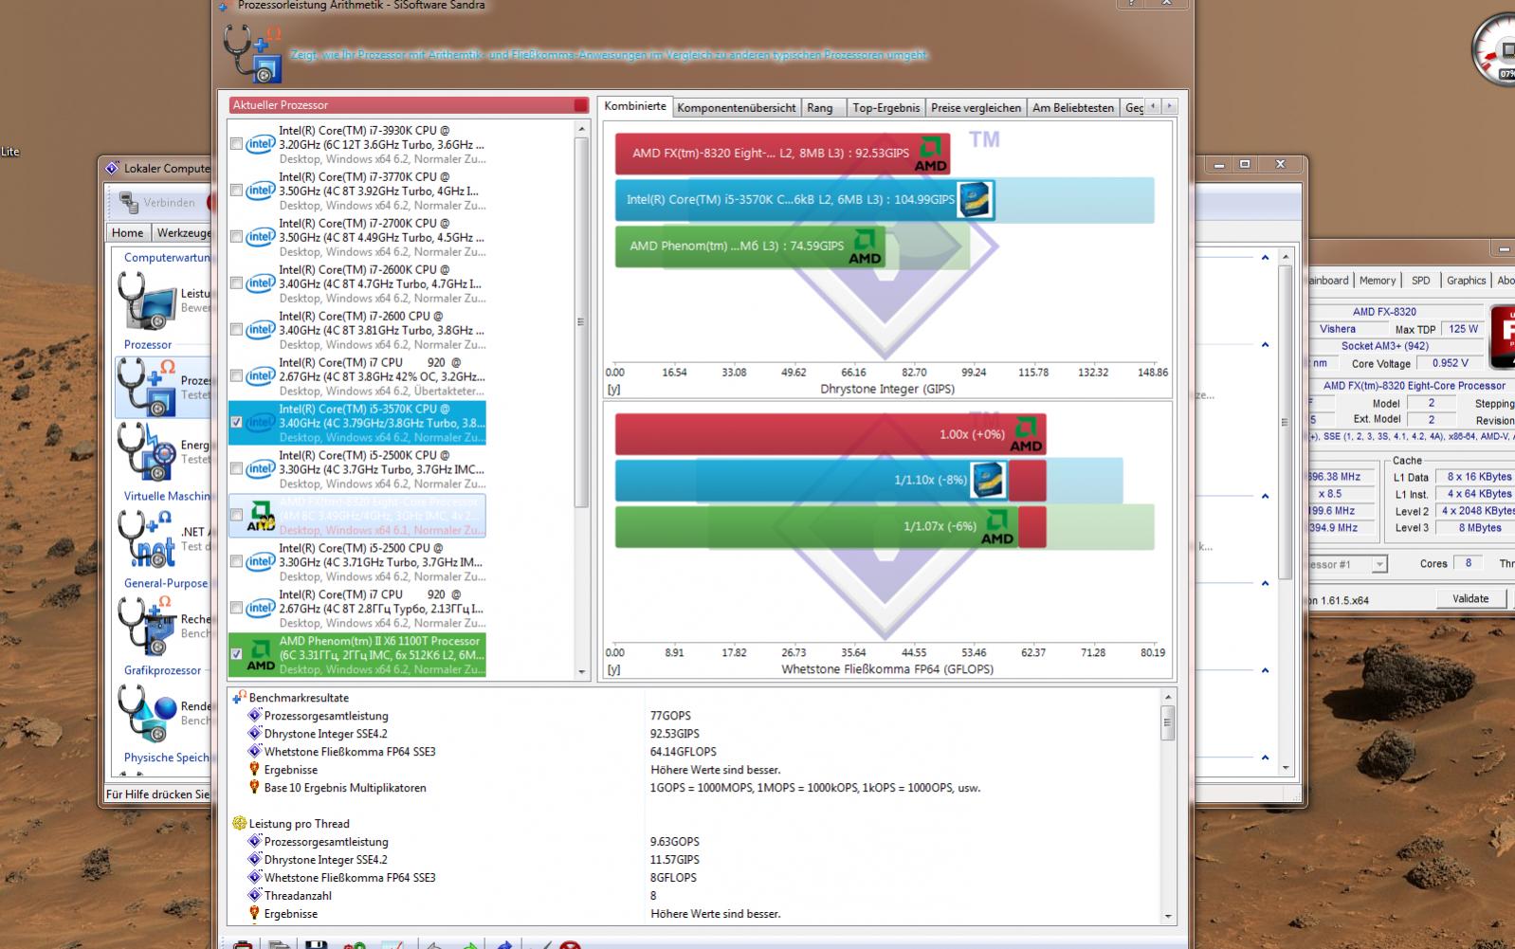Check the Core i7-3770K processor checkbox
1515x949 pixels.
pyautogui.click(x=237, y=191)
